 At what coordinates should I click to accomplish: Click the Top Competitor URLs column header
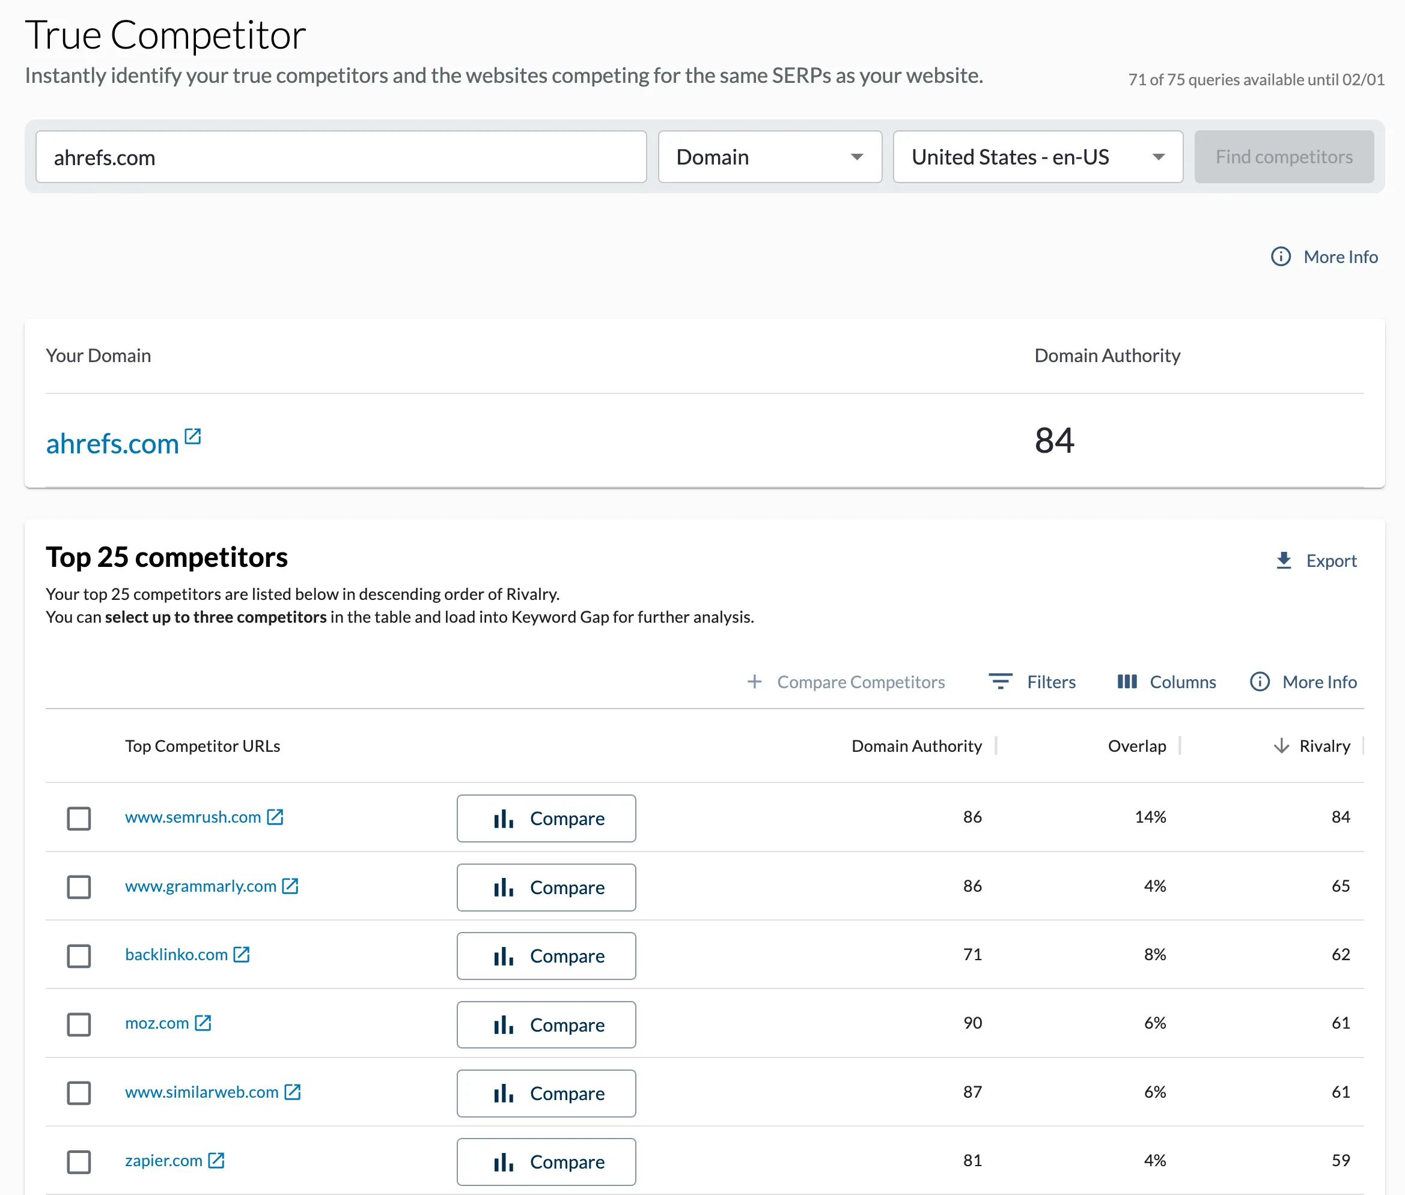click(202, 746)
